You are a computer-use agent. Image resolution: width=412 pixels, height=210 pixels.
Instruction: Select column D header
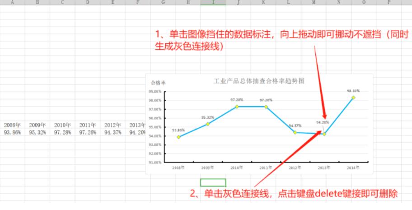coord(88,2)
